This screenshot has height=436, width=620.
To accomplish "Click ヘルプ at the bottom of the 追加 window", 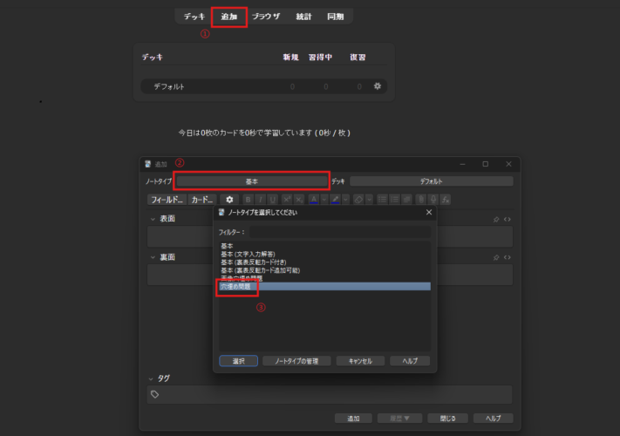I will pos(493,419).
